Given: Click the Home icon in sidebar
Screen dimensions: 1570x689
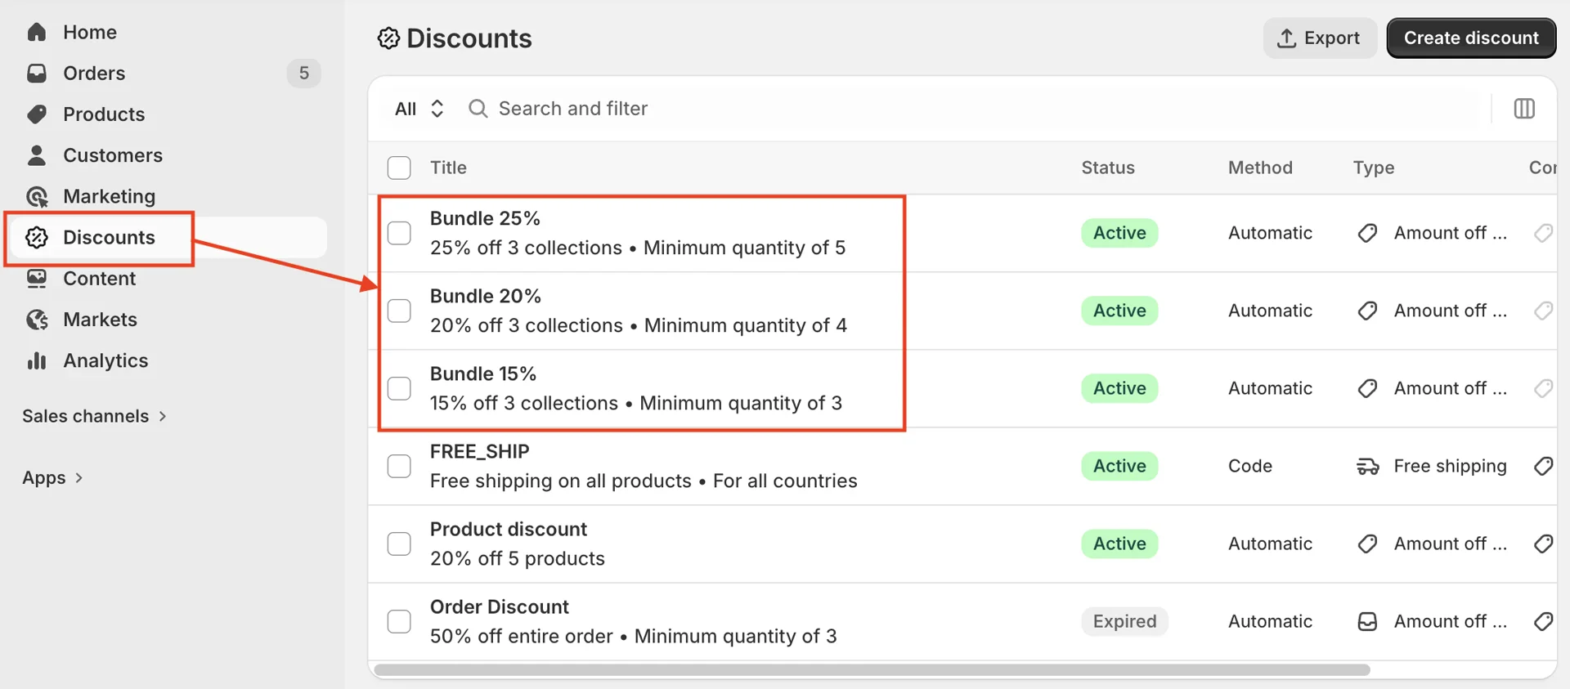Looking at the screenshot, I should click(x=37, y=32).
